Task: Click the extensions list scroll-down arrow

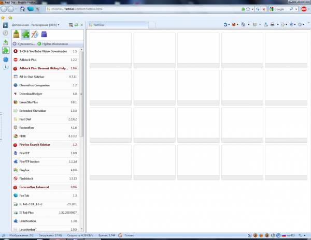Action: 81,229
